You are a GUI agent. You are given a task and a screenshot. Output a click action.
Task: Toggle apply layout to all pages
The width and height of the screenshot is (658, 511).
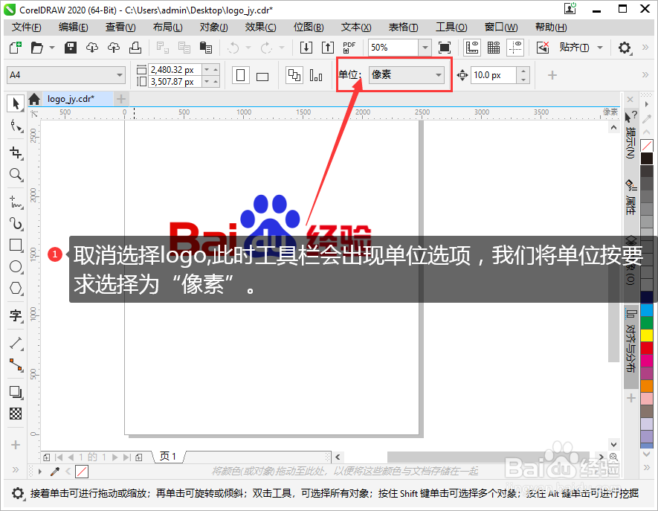point(294,76)
